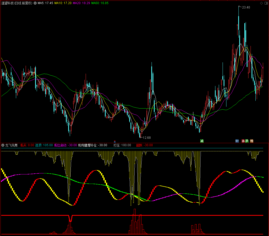The height and width of the screenshot is (236, 269).
Task: Select the 龙飞凤舞 indicator name
Action: (11, 145)
